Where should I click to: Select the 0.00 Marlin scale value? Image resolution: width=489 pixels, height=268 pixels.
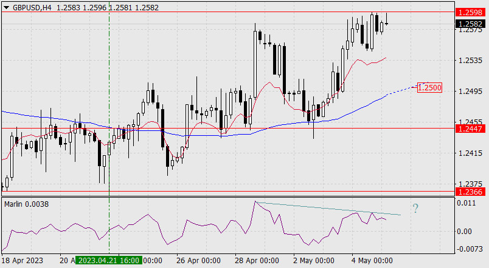tap(464, 231)
